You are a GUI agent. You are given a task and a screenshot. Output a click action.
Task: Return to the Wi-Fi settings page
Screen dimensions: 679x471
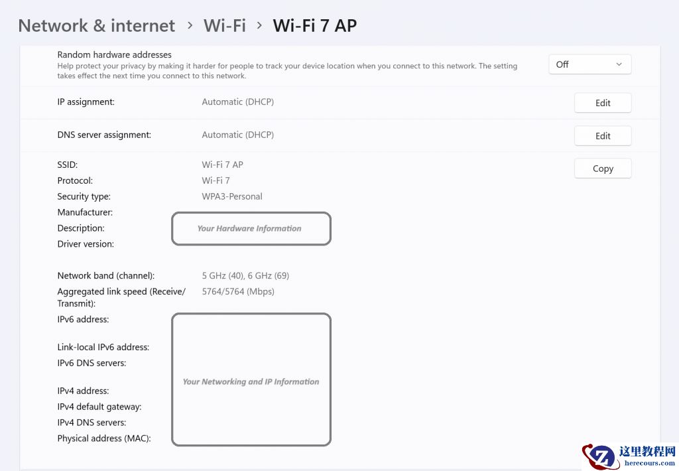pos(224,25)
